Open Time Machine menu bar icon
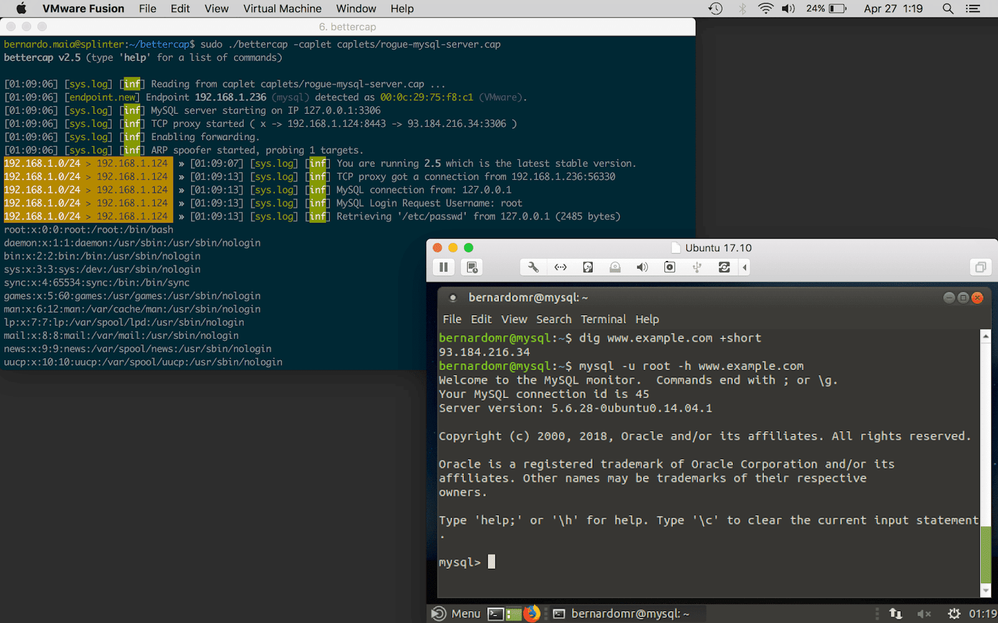This screenshot has height=623, width=998. pos(715,9)
